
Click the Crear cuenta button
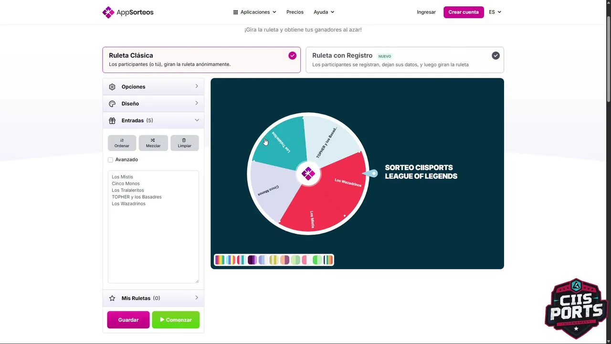pos(464,12)
